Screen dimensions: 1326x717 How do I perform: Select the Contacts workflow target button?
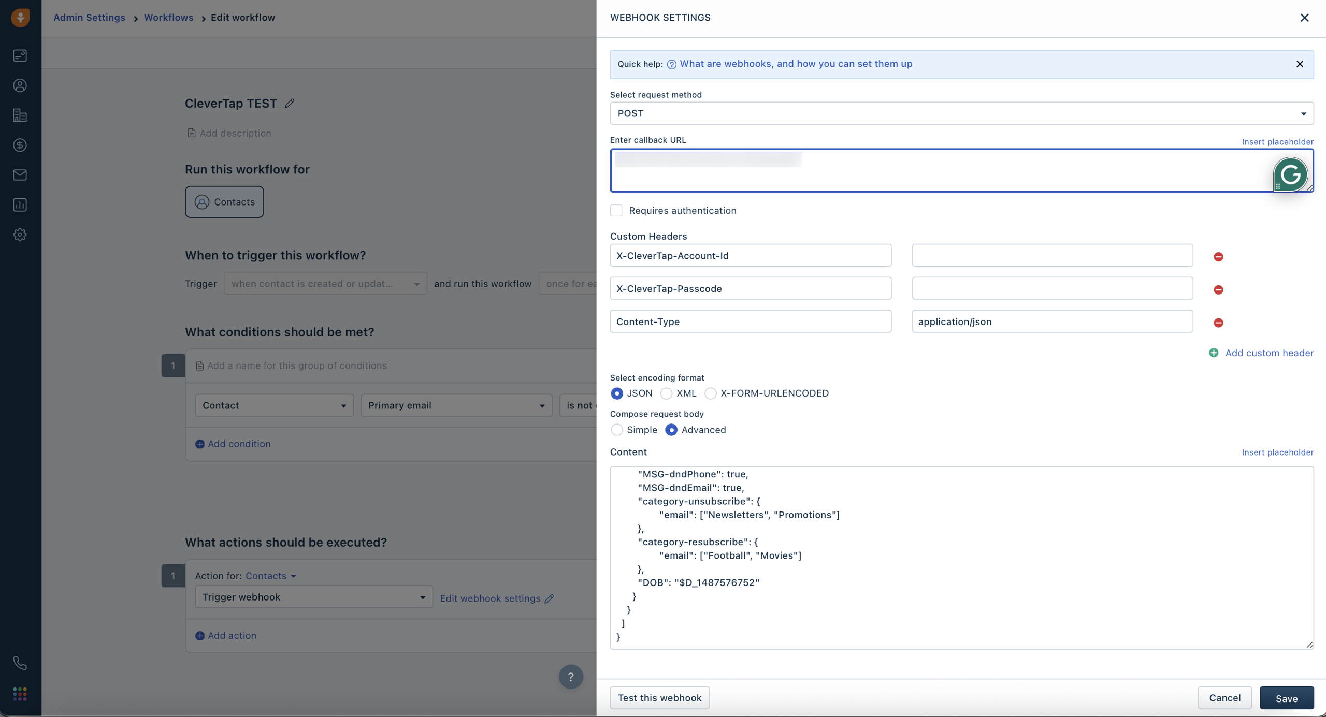[224, 202]
